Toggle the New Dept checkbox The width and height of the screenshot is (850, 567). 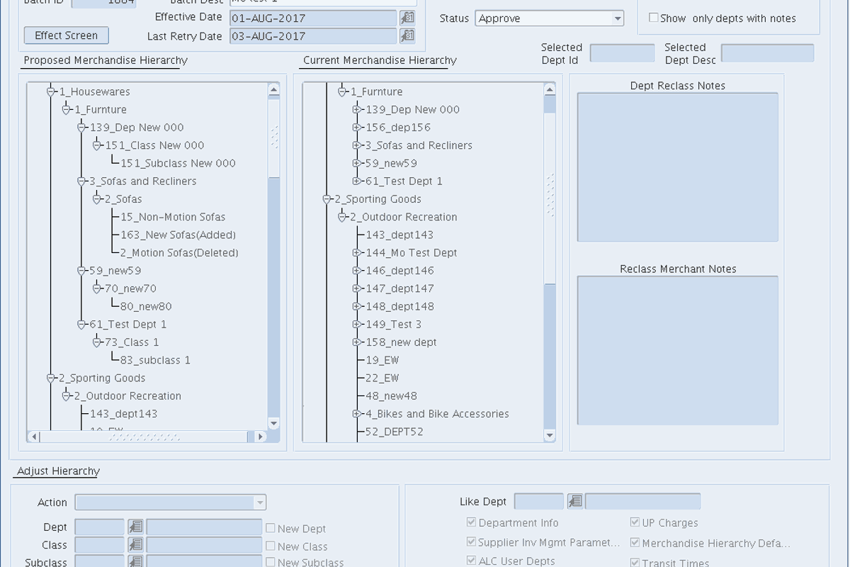270,528
